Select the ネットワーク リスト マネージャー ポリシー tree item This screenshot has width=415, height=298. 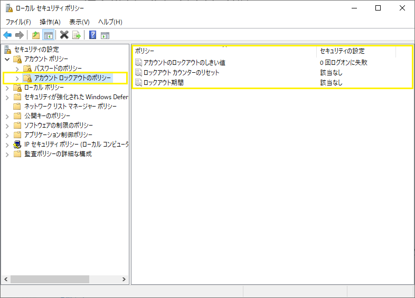coord(70,107)
